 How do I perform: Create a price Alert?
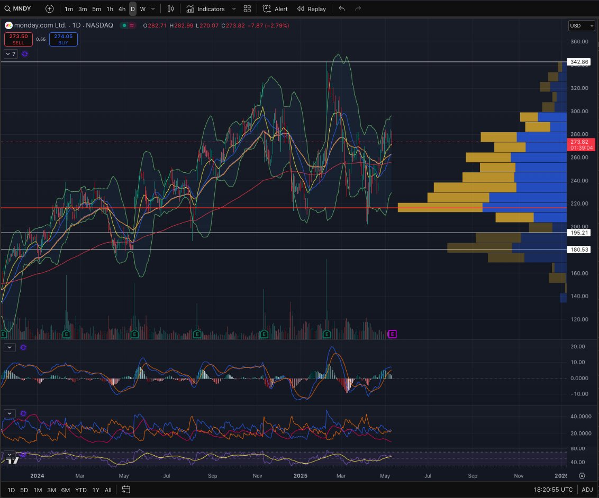tap(275, 9)
